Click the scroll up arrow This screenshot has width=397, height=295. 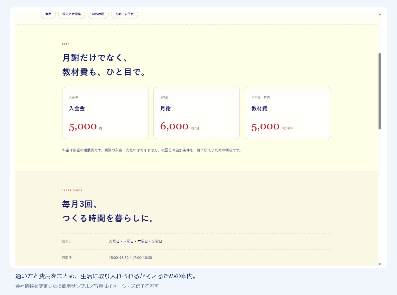tap(380, 15)
